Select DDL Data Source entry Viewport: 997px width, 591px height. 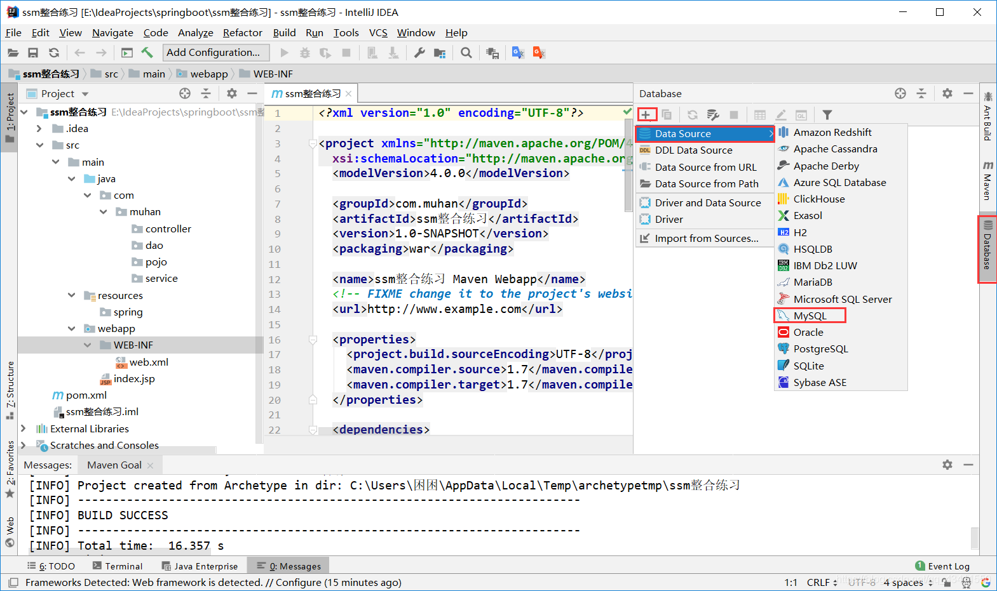point(705,150)
